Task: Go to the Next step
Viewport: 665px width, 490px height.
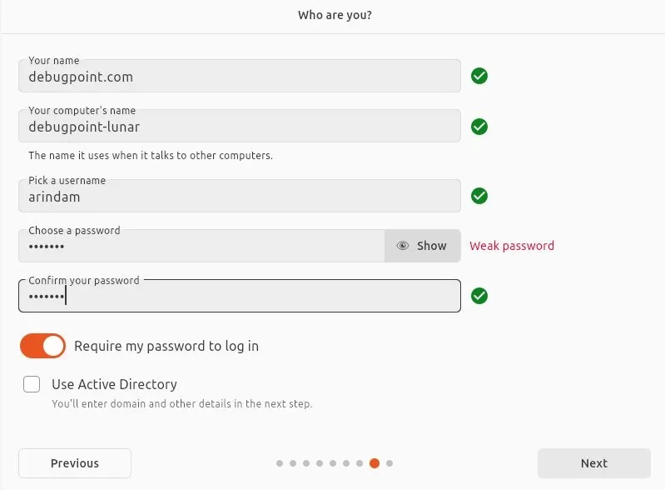Action: 593,463
